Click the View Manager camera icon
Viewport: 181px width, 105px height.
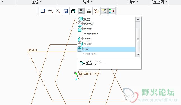89,11
